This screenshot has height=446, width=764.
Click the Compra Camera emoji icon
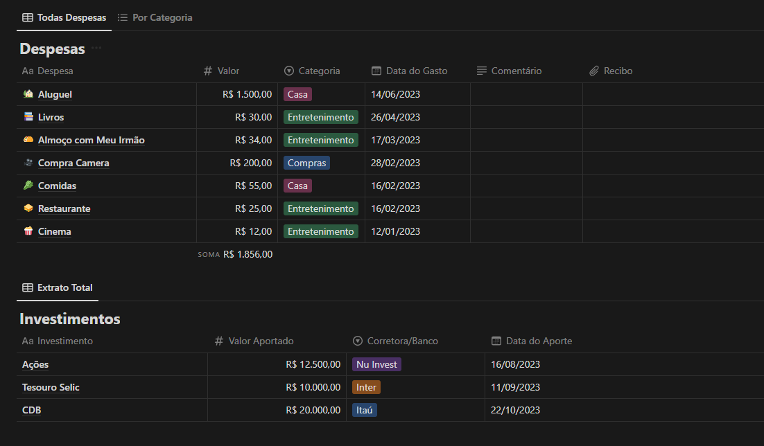pyautogui.click(x=28, y=162)
